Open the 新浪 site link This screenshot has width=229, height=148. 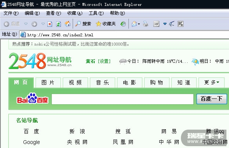(77, 131)
